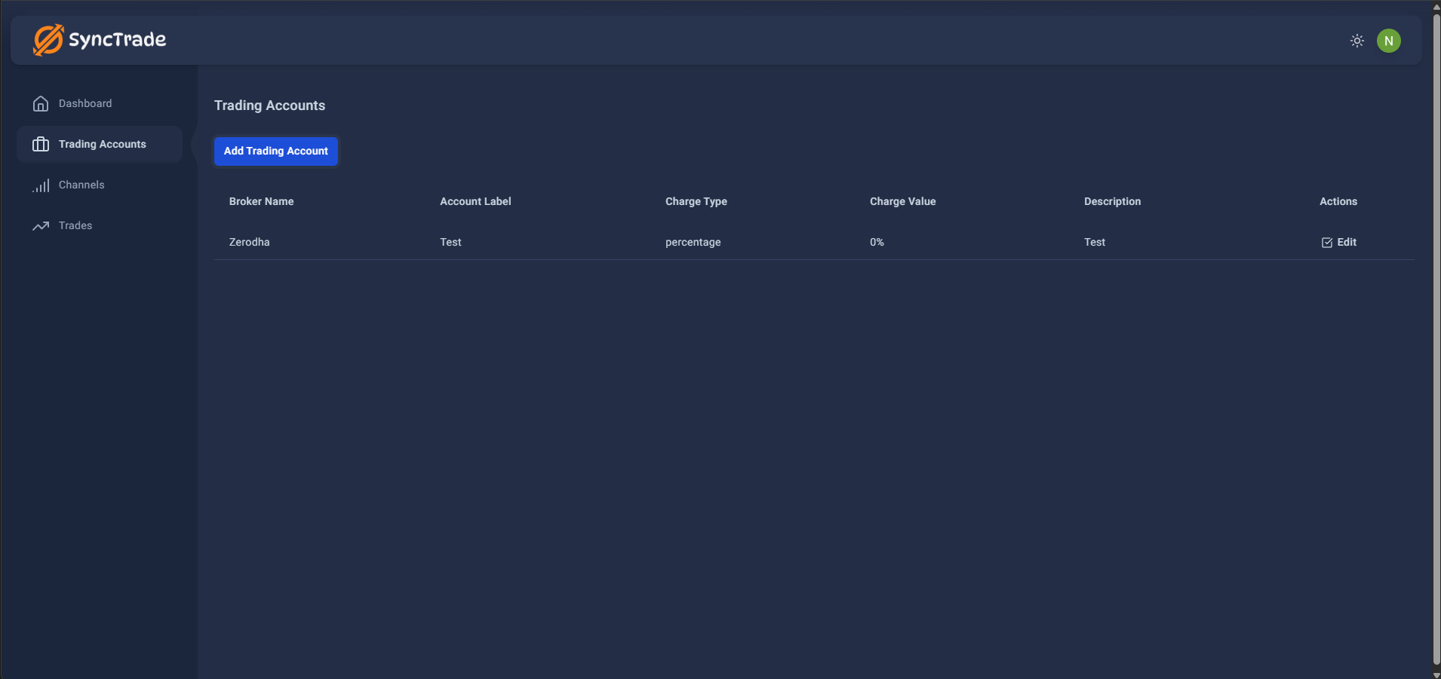This screenshot has height=679, width=1441.
Task: Click the Edit text link in Actions
Action: coord(1347,243)
